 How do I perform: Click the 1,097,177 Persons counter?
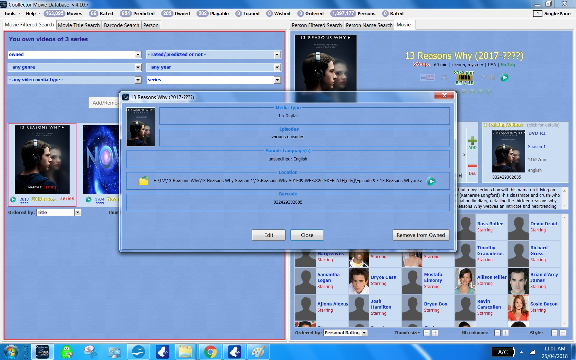pos(353,14)
